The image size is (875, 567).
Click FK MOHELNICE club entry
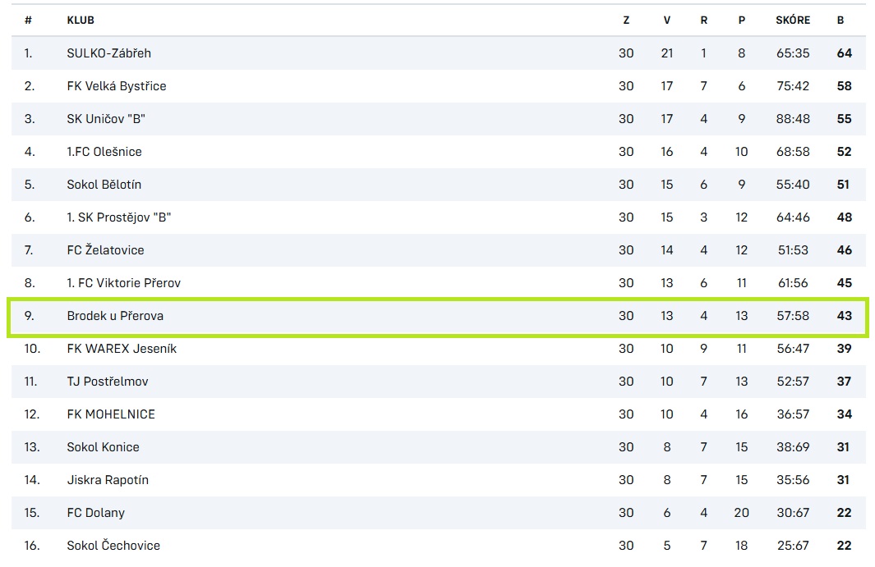[x=111, y=415]
